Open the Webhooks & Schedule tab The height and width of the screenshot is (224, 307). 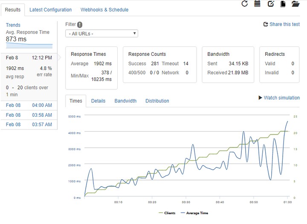point(104,10)
